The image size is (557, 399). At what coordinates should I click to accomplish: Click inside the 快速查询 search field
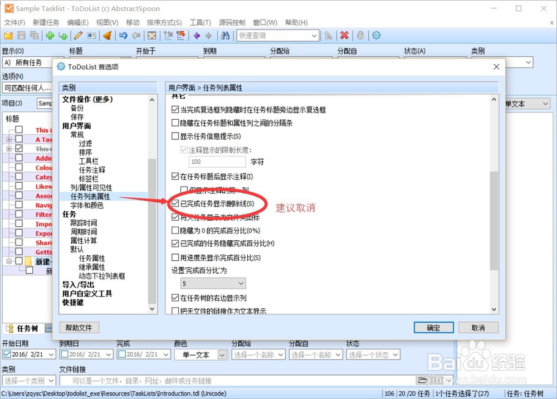(273, 35)
